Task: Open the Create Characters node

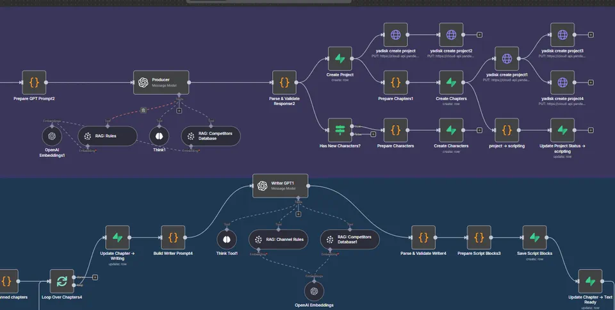Action: pyautogui.click(x=452, y=130)
